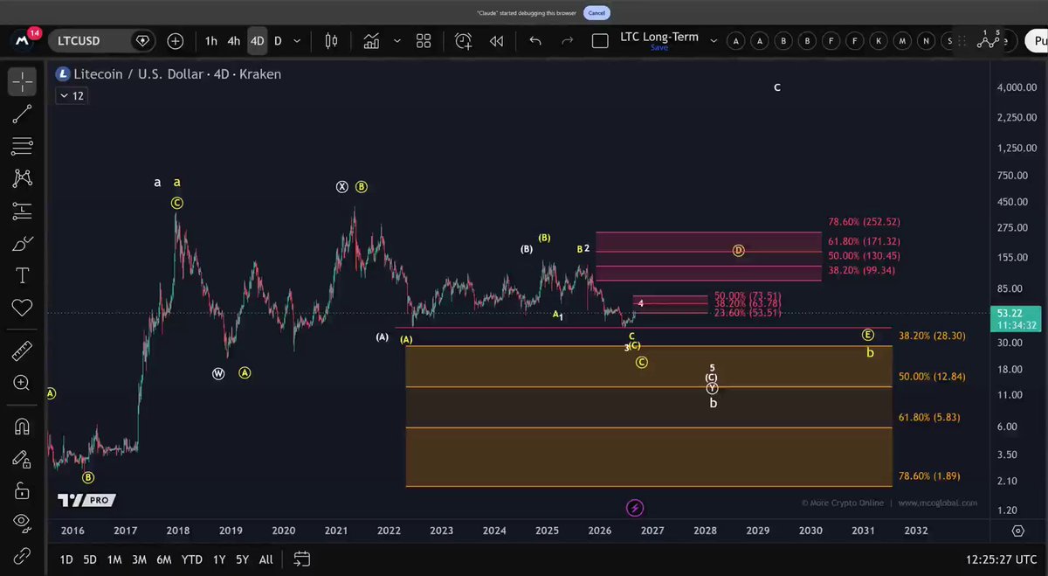1048x576 pixels.
Task: Choose the XABCD pattern tool
Action: click(x=22, y=178)
